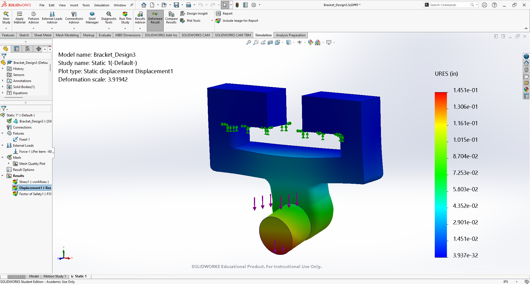
Task: Collapse the External Loads folder
Action: click(x=2, y=145)
